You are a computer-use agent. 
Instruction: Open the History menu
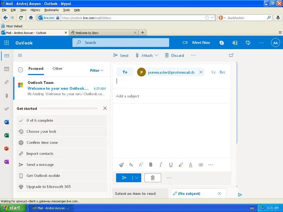pos(35,10)
